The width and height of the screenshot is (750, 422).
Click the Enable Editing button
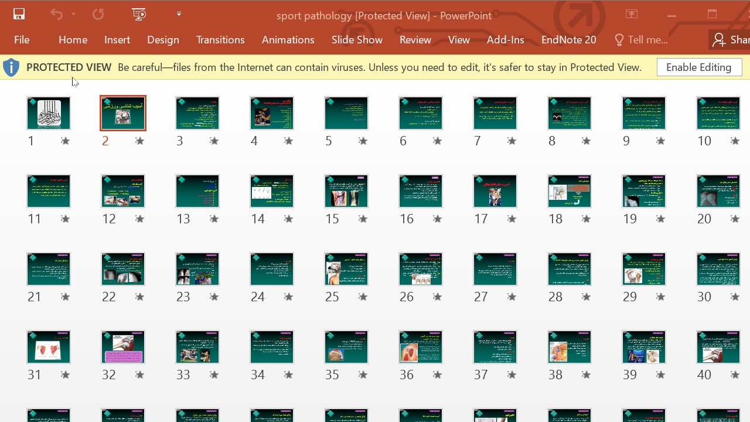pyautogui.click(x=699, y=67)
